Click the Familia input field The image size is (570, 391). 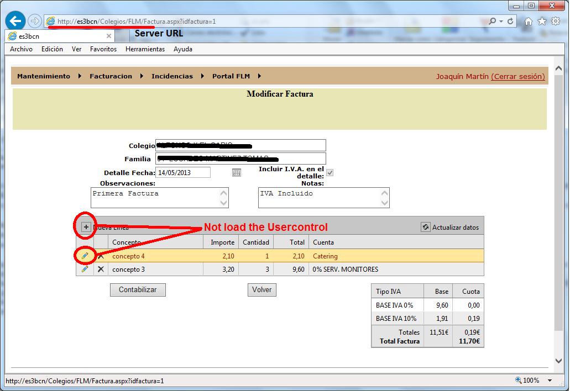[x=240, y=158]
